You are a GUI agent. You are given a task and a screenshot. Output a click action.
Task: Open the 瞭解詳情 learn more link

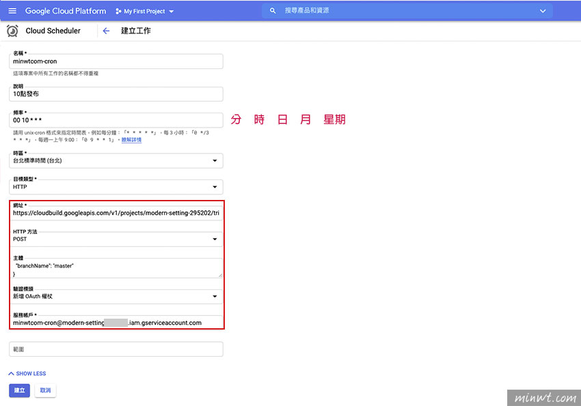131,140
